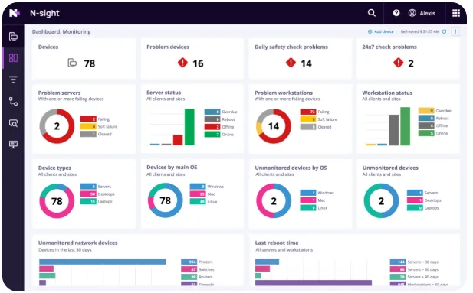The image size is (473, 293).
Task: Click the red alert icon beside 14
Action: 291,63
